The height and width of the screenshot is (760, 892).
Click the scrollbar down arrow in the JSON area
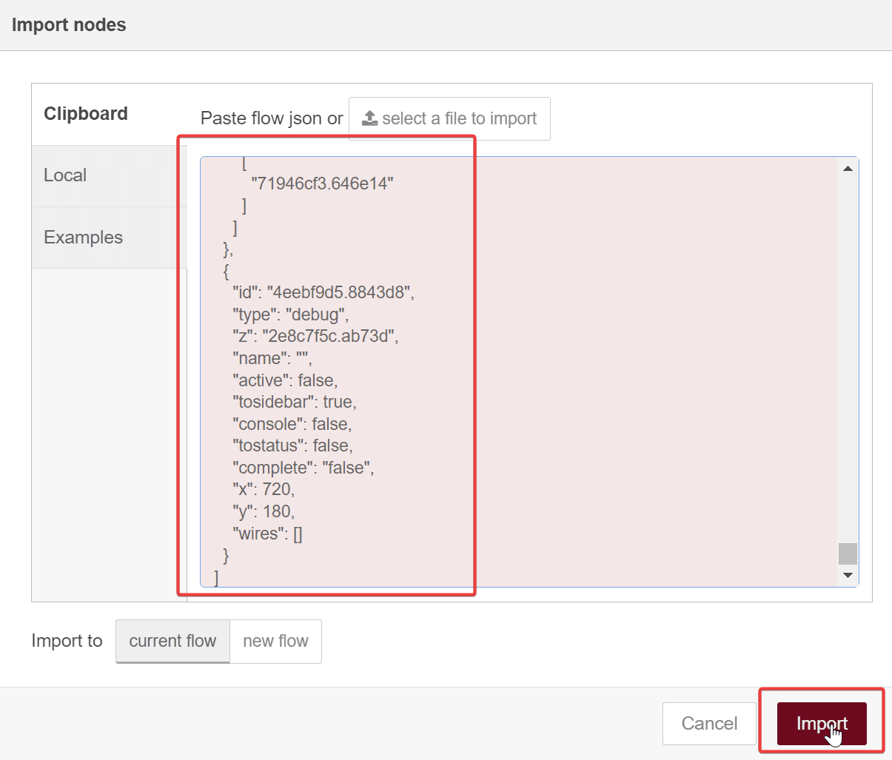coord(848,574)
